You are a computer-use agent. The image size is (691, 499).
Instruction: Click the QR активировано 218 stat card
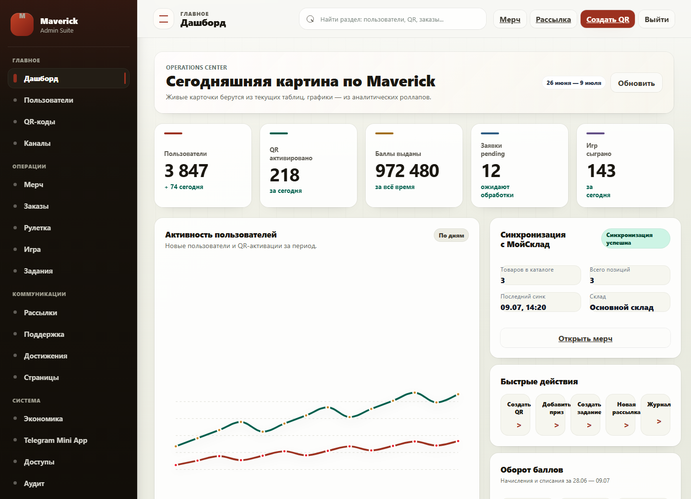(309, 166)
